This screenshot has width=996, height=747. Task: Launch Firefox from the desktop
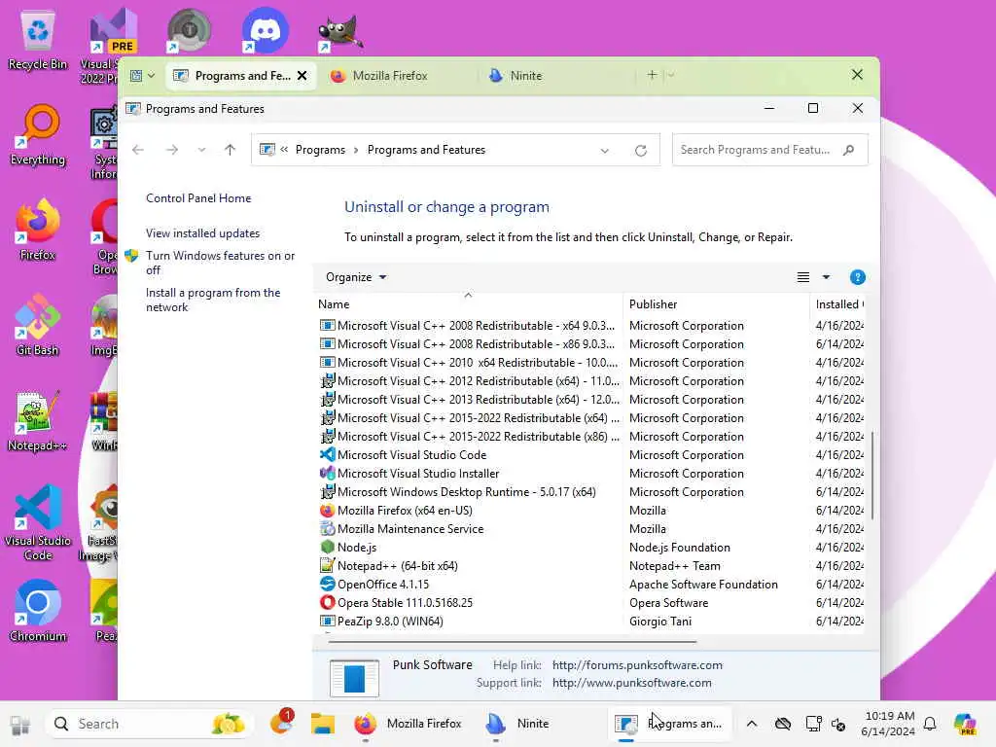[x=38, y=230]
